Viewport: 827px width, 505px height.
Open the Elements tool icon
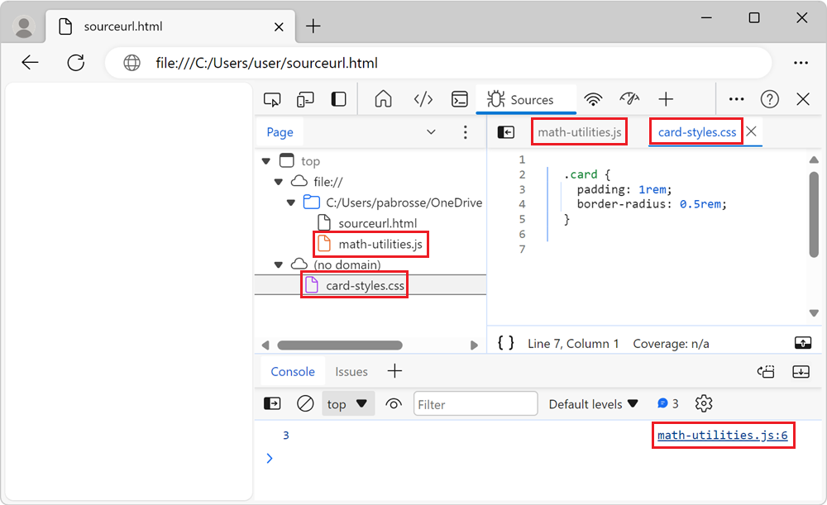click(x=423, y=99)
